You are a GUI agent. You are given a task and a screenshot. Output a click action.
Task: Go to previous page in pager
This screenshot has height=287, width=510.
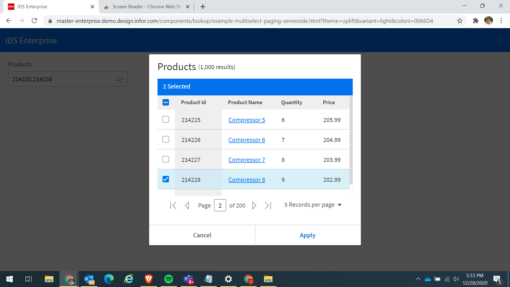point(187,205)
